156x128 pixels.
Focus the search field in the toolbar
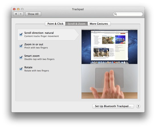click(x=128, y=14)
